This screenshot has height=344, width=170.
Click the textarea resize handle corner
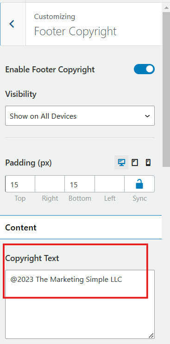[x=151, y=336]
